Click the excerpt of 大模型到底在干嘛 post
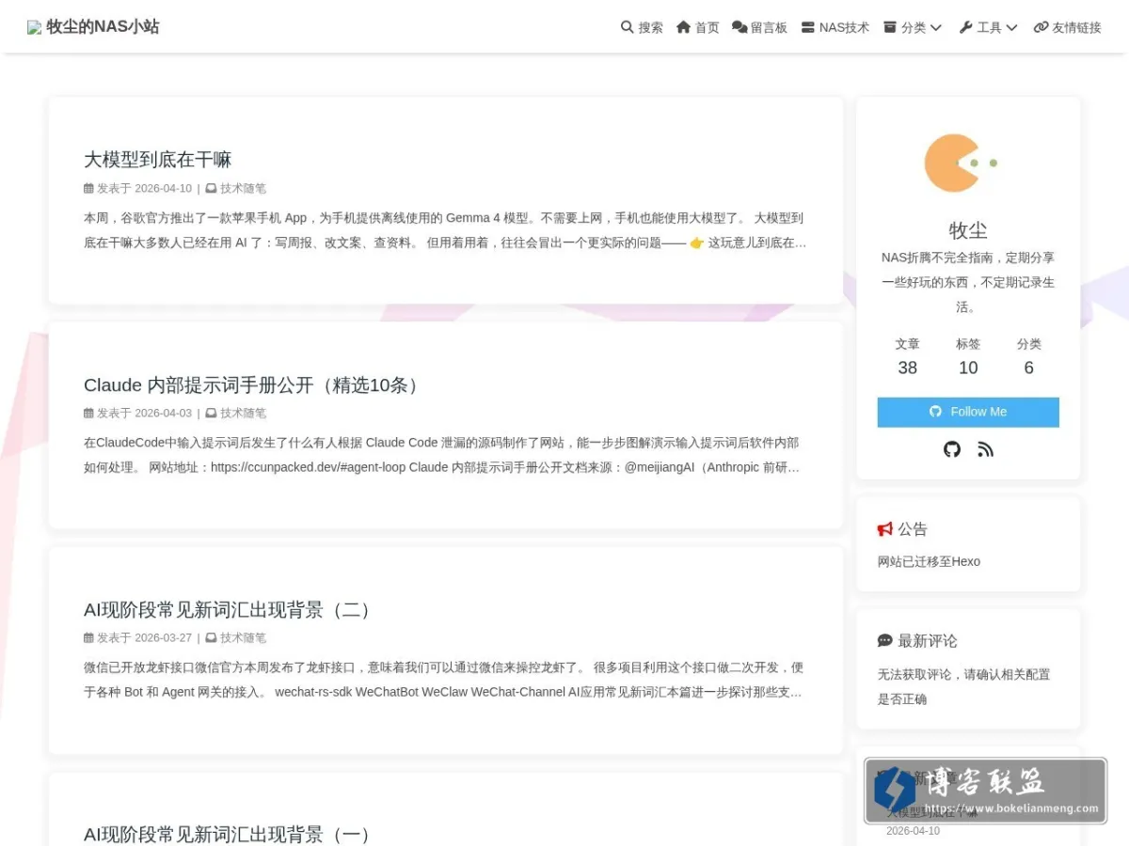This screenshot has width=1129, height=846. tap(445, 230)
